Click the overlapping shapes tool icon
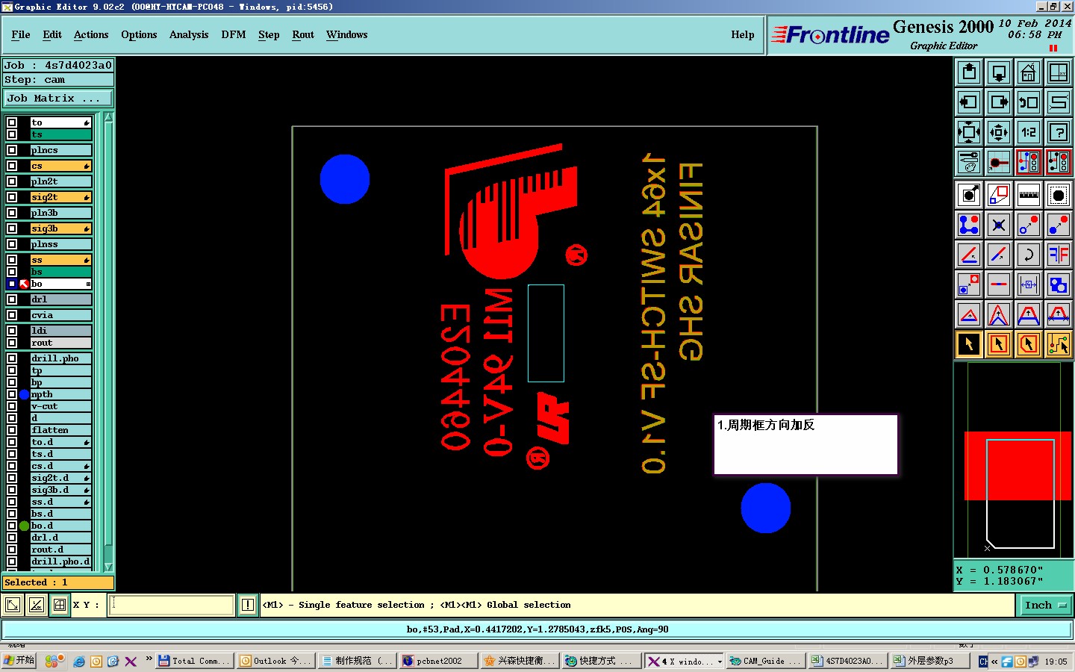1075x672 pixels. pos(1059,284)
